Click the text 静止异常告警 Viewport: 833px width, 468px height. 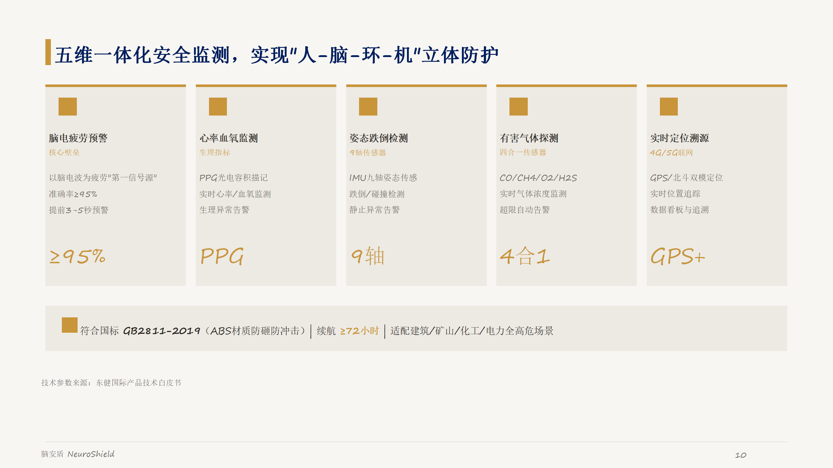375,210
